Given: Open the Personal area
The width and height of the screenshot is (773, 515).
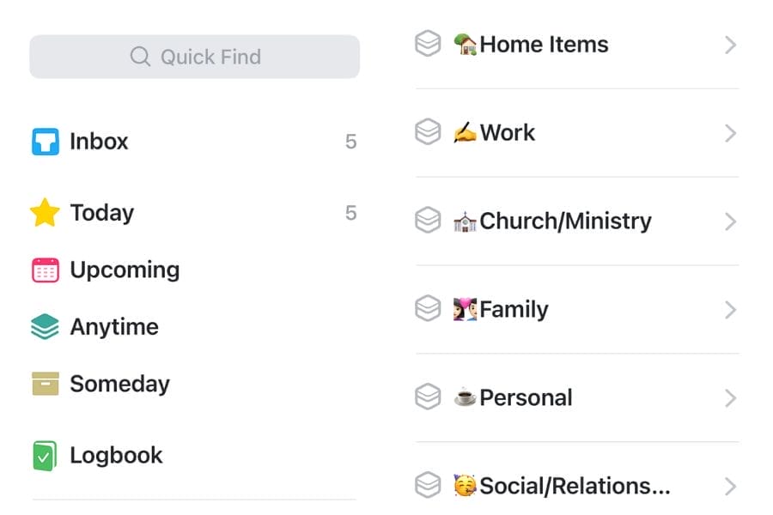Looking at the screenshot, I should point(524,397).
